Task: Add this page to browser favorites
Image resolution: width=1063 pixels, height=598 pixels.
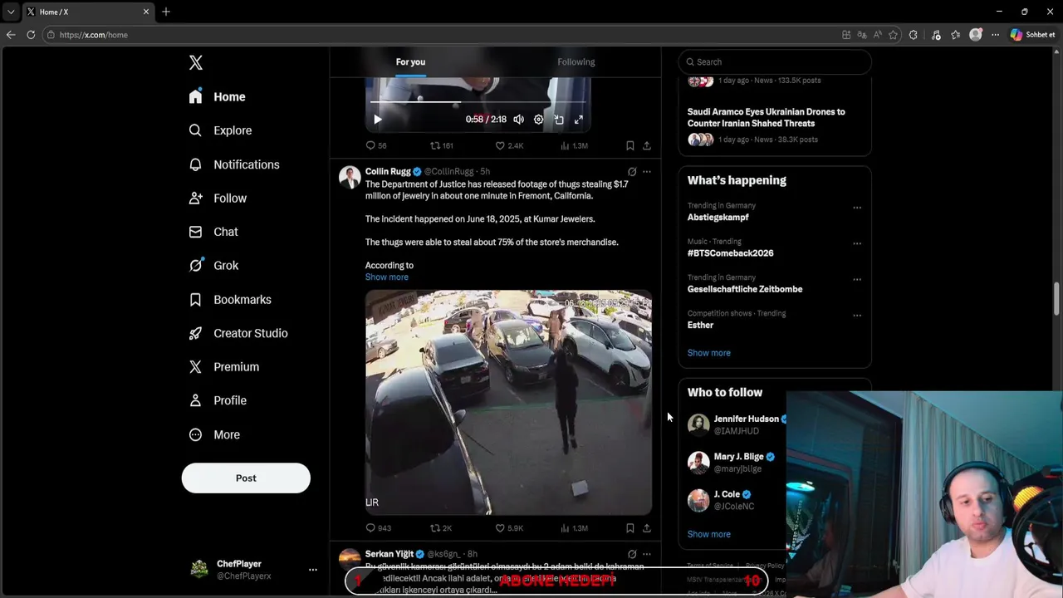Action: click(893, 35)
